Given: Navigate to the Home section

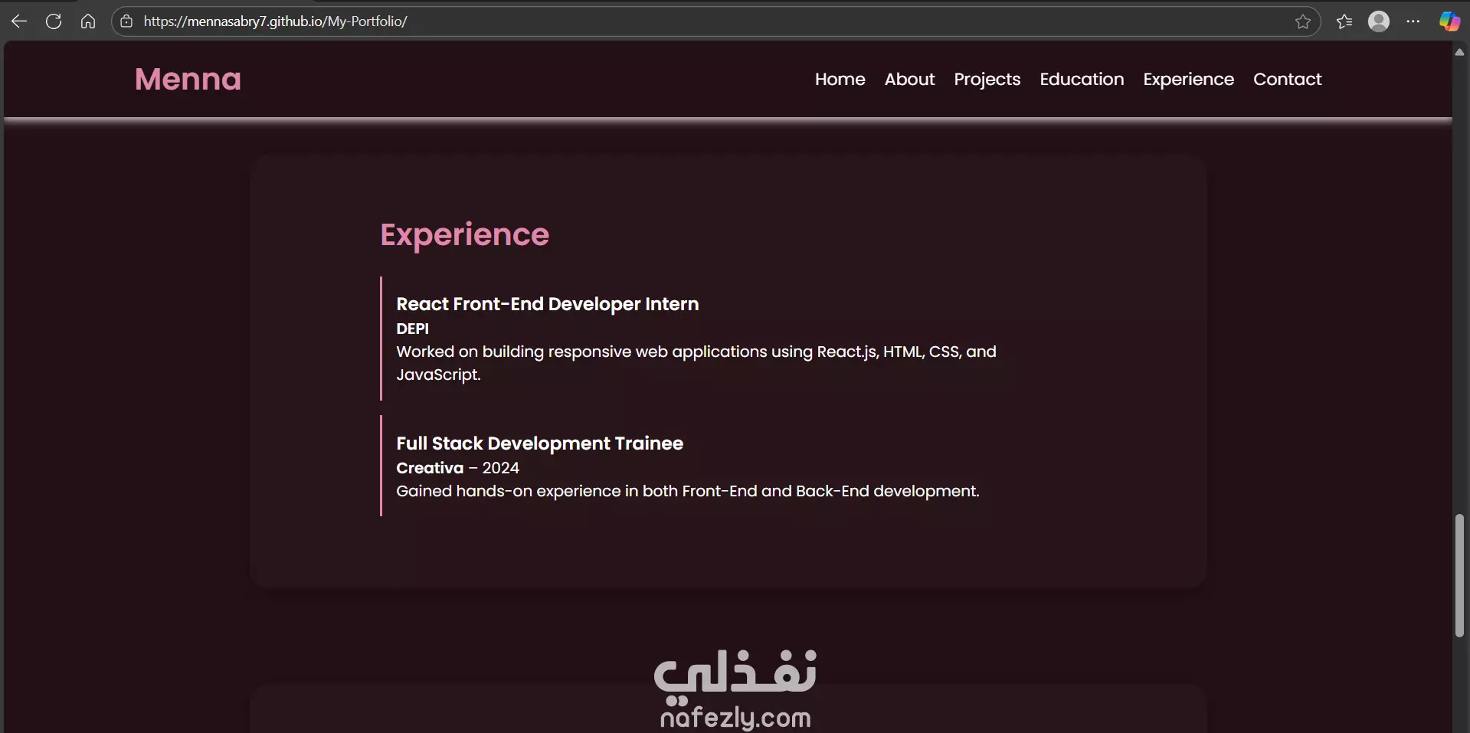Looking at the screenshot, I should click(840, 79).
